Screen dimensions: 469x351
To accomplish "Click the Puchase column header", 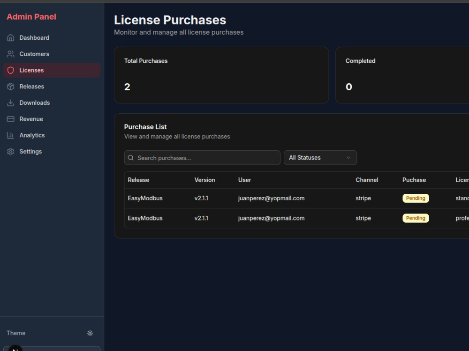I will [x=414, y=180].
